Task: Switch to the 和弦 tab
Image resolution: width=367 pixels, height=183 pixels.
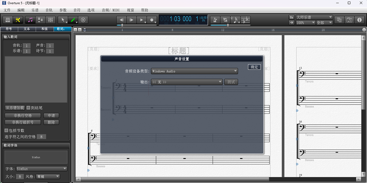Action: pos(44,29)
